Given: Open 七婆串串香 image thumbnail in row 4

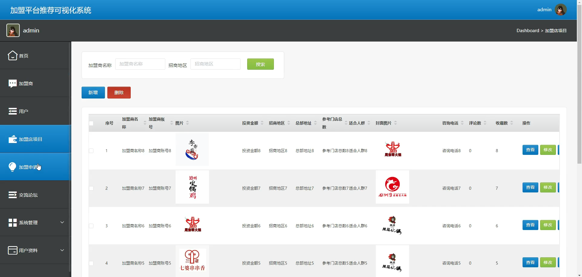Looking at the screenshot, I should coord(192,261).
